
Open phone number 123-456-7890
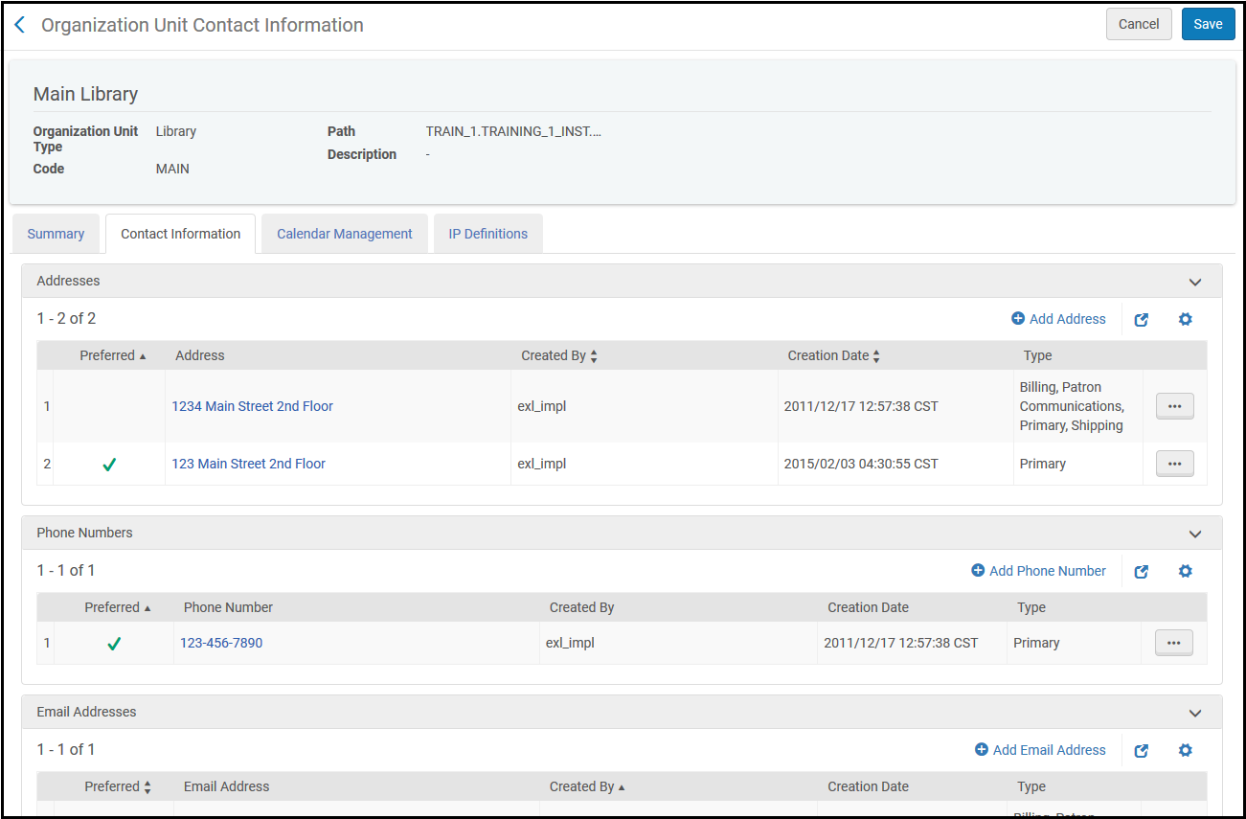[221, 643]
